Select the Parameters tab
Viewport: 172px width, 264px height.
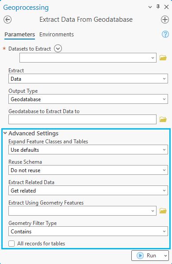click(x=19, y=34)
